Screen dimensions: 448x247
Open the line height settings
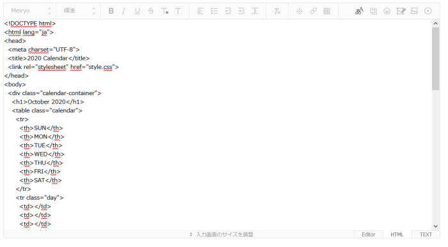click(x=255, y=11)
